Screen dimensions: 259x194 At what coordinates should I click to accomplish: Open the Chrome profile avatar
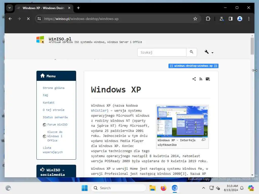[x=240, y=19]
